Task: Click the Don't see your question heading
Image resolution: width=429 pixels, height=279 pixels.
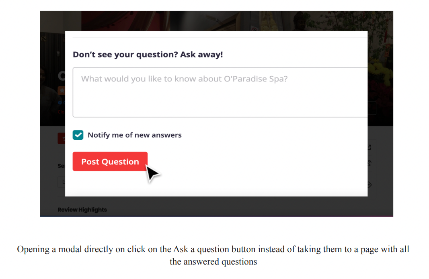Action: tap(148, 54)
